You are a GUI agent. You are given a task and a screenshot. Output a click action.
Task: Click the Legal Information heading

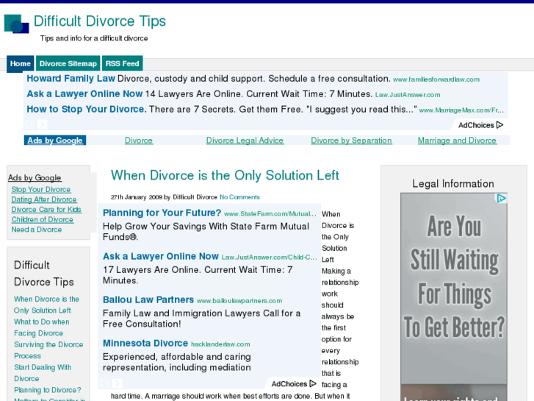tap(453, 184)
